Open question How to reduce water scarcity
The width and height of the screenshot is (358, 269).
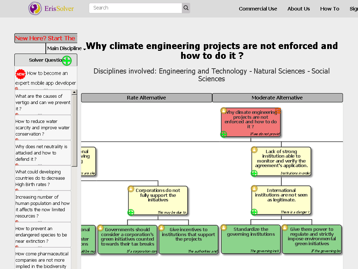point(43,127)
